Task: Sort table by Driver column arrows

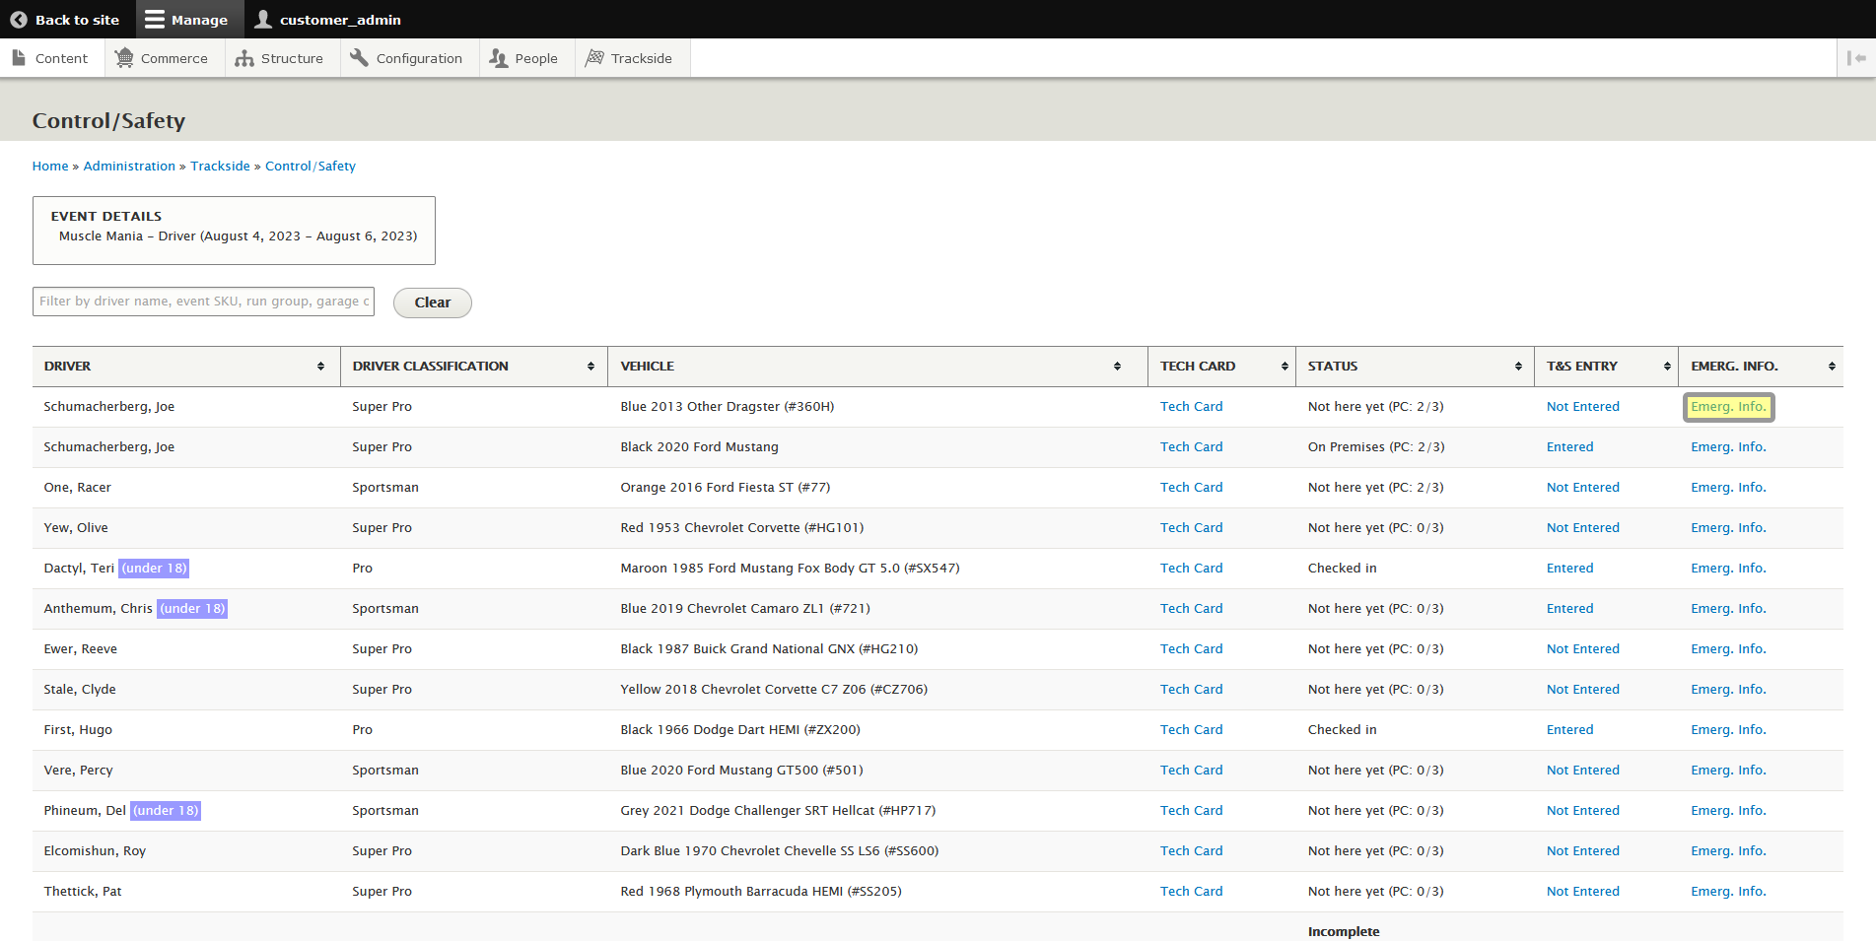Action: [320, 367]
